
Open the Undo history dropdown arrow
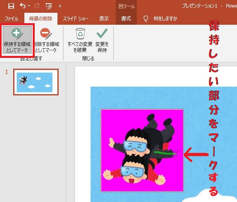[x=29, y=6]
